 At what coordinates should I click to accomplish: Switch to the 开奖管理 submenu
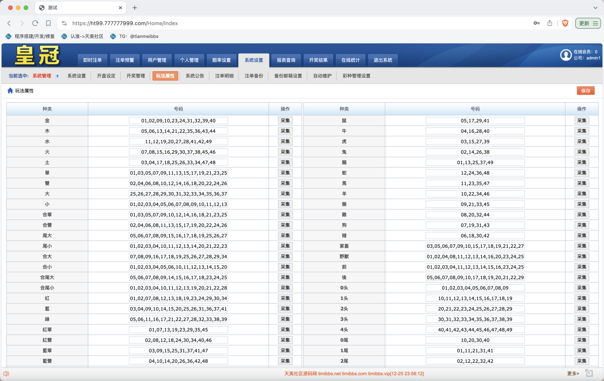pyautogui.click(x=135, y=76)
